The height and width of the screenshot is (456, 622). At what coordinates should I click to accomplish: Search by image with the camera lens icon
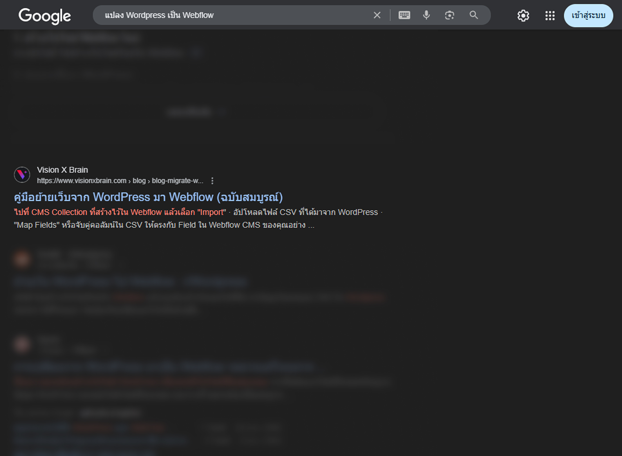[449, 15]
